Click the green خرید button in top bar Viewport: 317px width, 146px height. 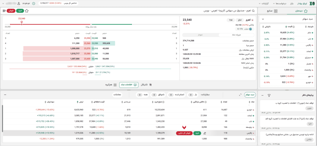pos(20,11)
